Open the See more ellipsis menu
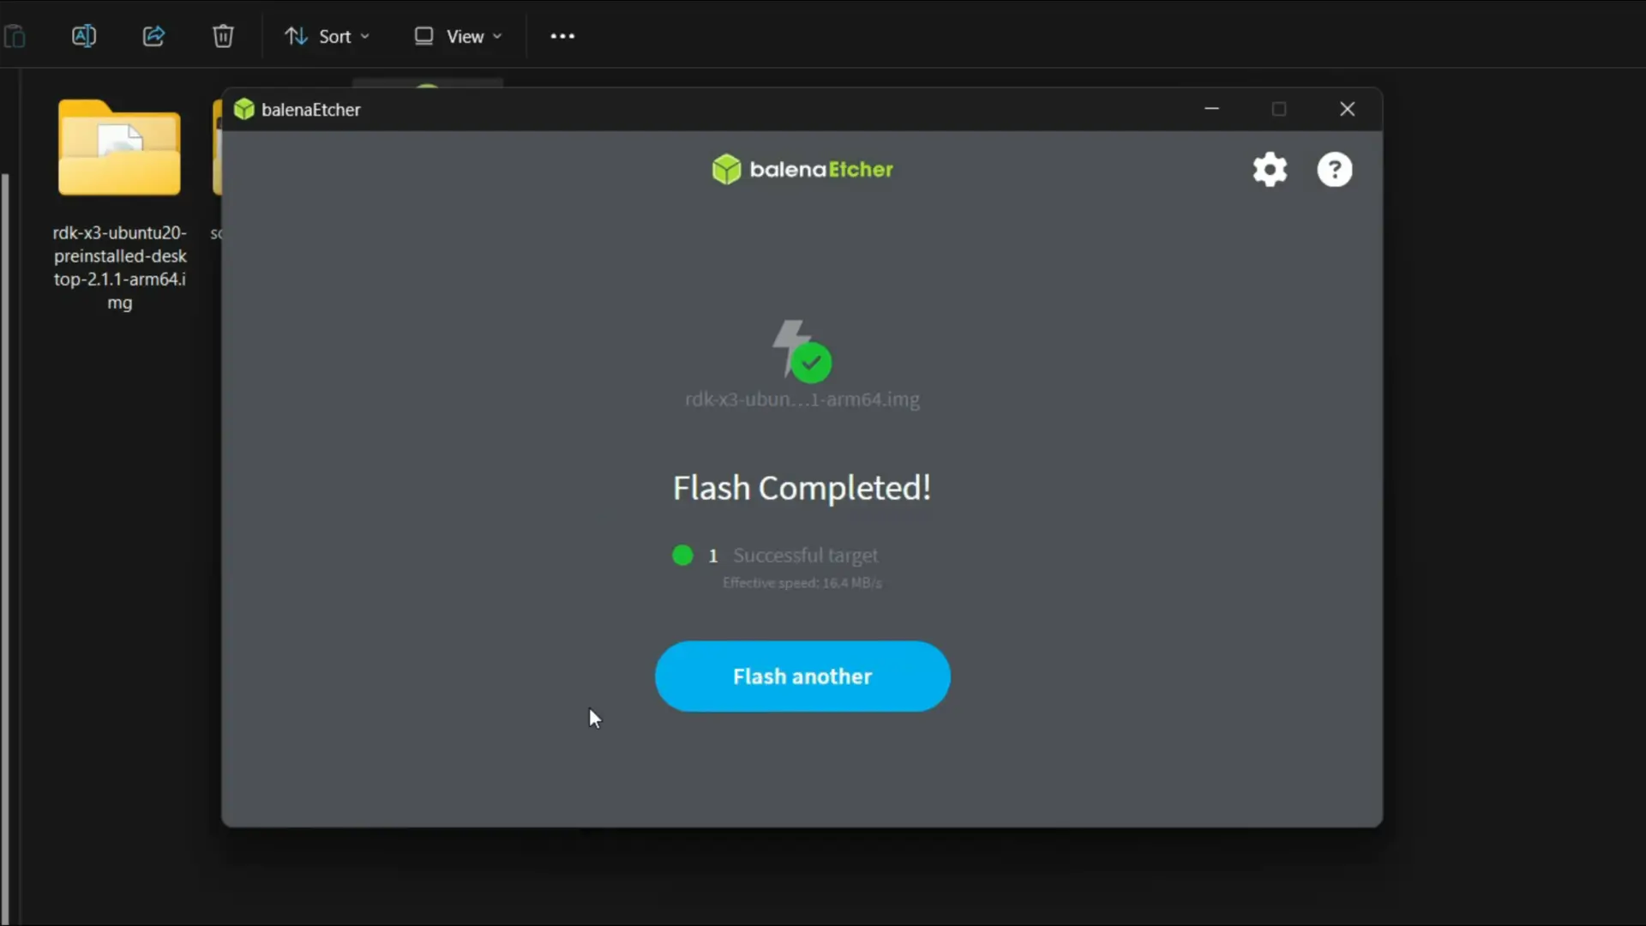This screenshot has height=926, width=1646. tap(562, 36)
